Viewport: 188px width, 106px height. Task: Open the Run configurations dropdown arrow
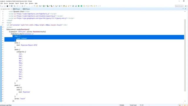point(46,6)
